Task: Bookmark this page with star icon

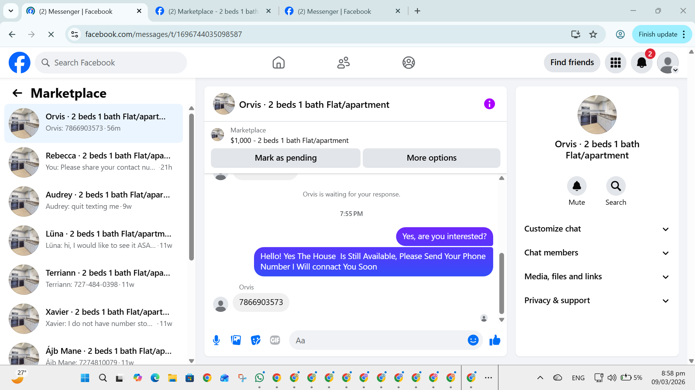Action: coord(593,34)
